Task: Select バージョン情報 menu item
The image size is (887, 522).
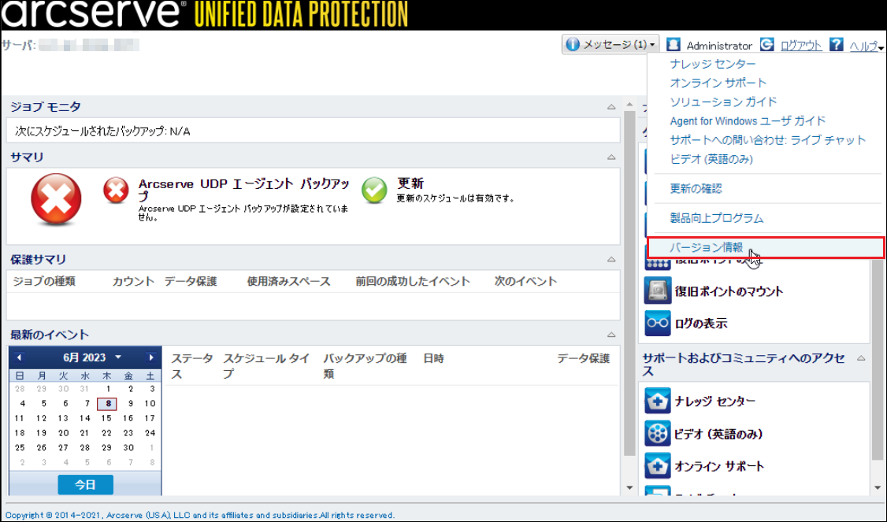Action: pos(766,248)
